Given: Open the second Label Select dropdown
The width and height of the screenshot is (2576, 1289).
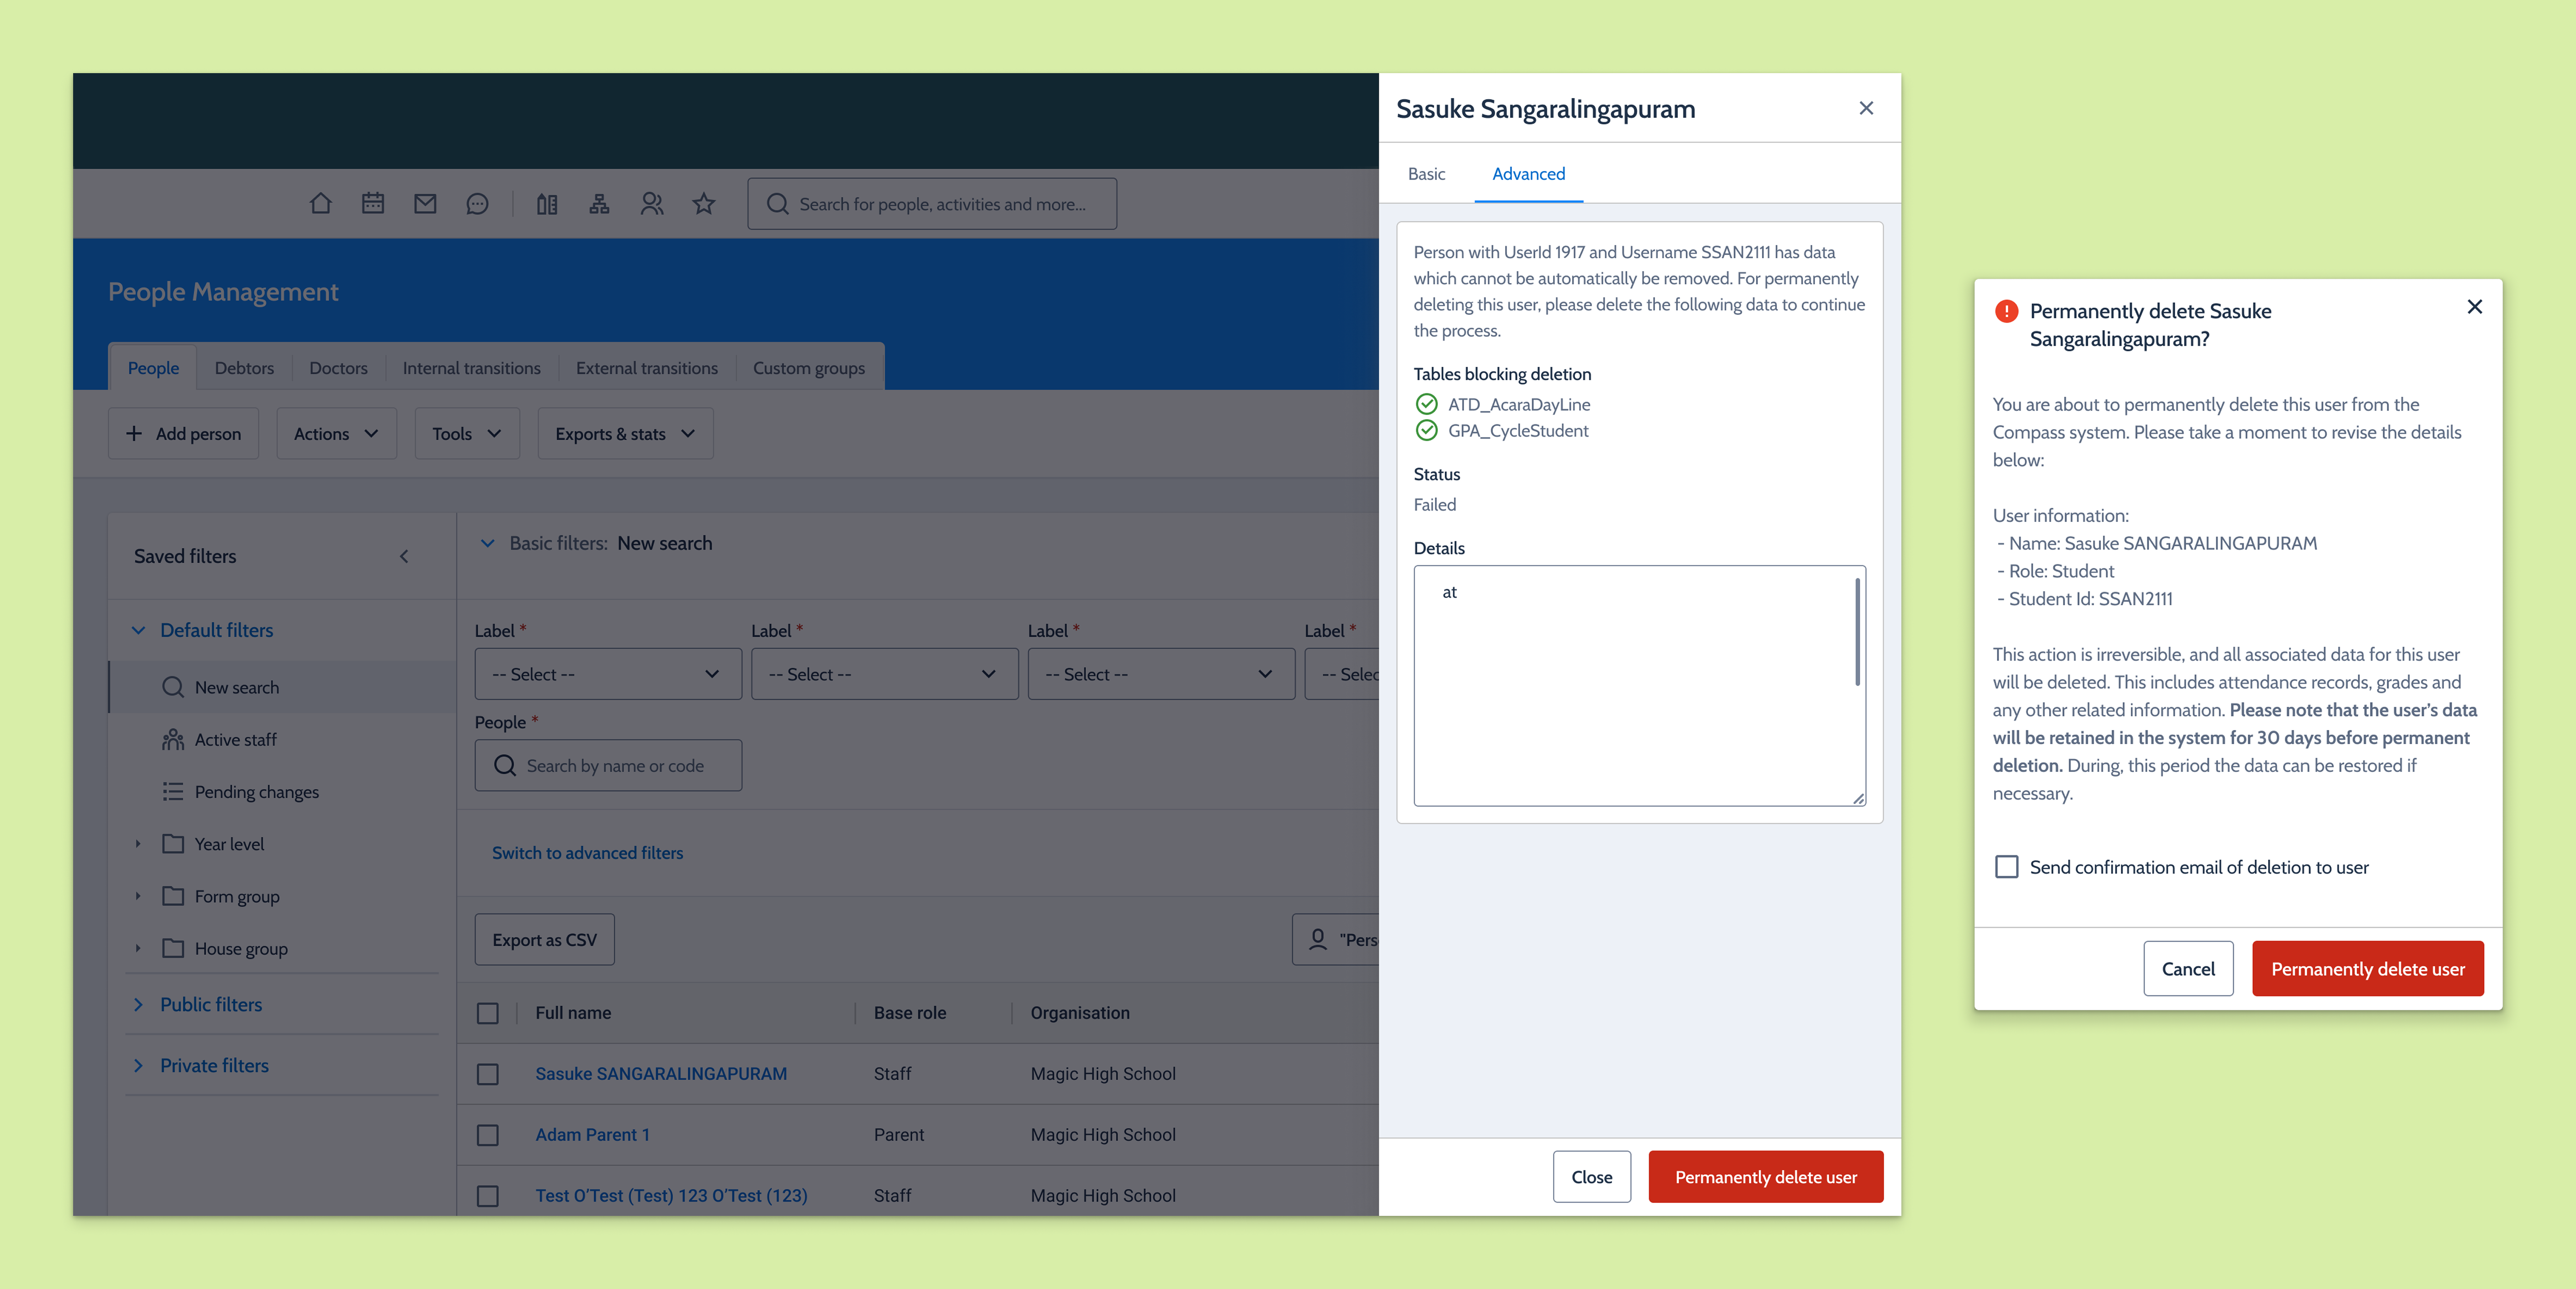Looking at the screenshot, I should [x=885, y=674].
